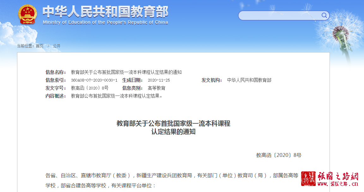Click the national emblem logo
The width and height of the screenshot is (364, 192).
(x=27, y=14)
